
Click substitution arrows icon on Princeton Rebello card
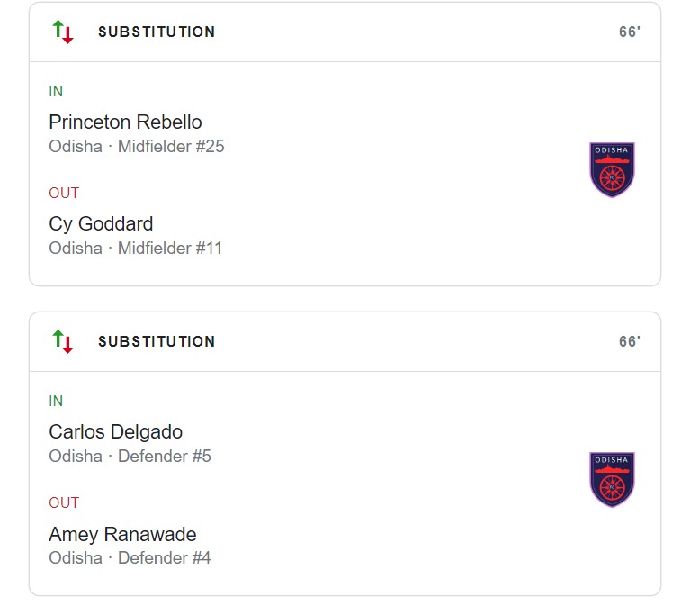click(63, 32)
